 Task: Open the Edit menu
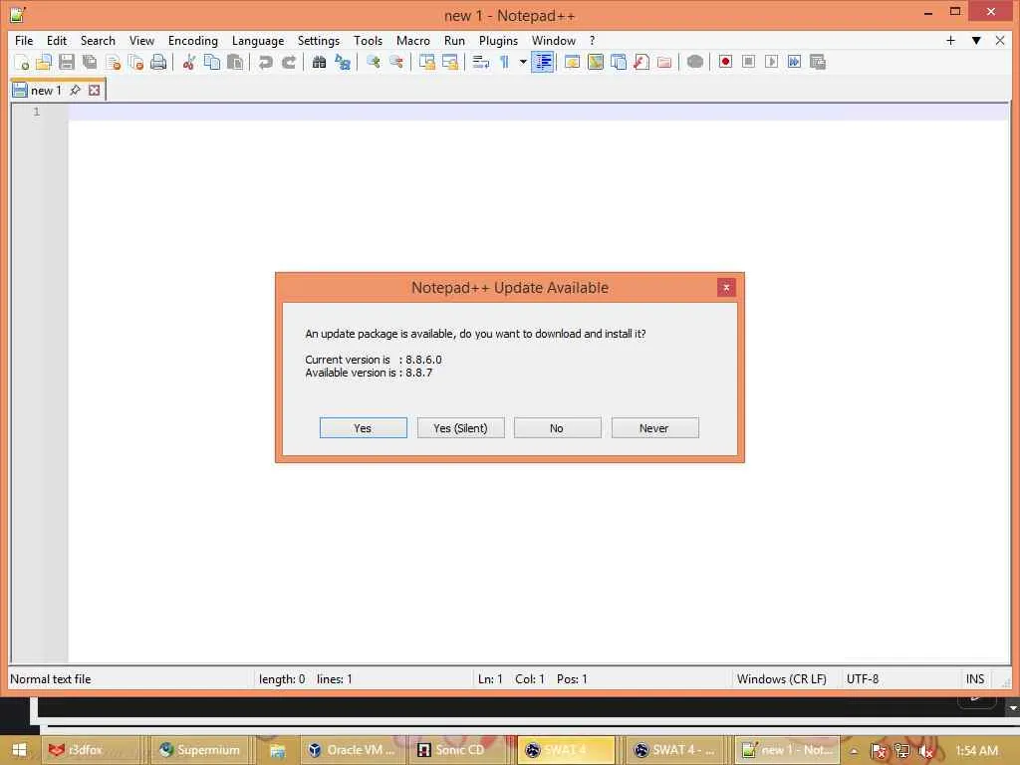(x=57, y=40)
